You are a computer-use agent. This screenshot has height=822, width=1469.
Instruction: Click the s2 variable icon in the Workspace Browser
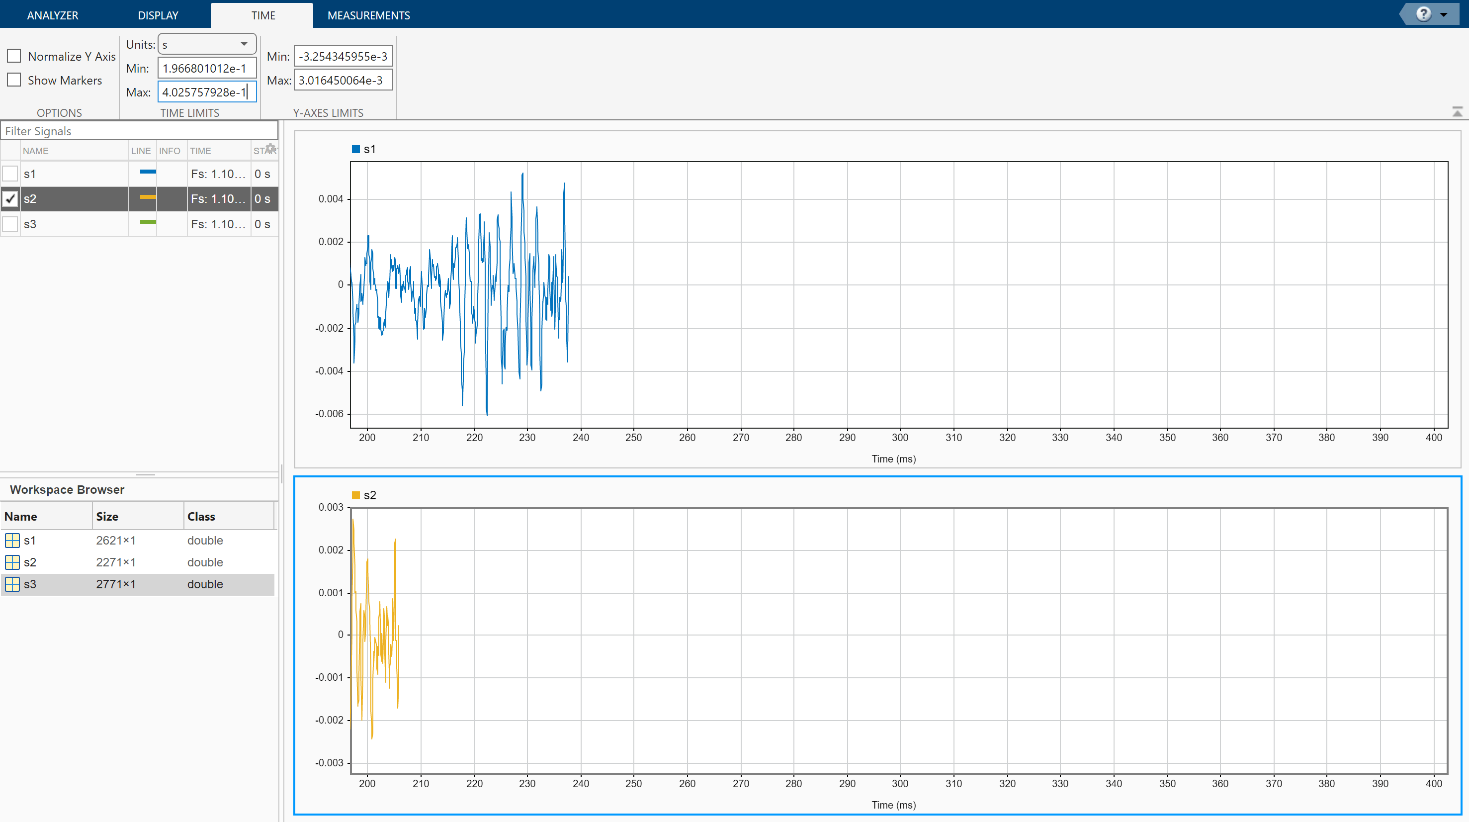click(12, 562)
